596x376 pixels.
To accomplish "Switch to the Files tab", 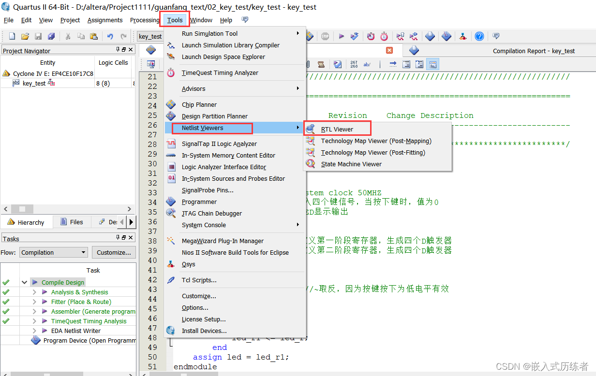I will click(72, 222).
